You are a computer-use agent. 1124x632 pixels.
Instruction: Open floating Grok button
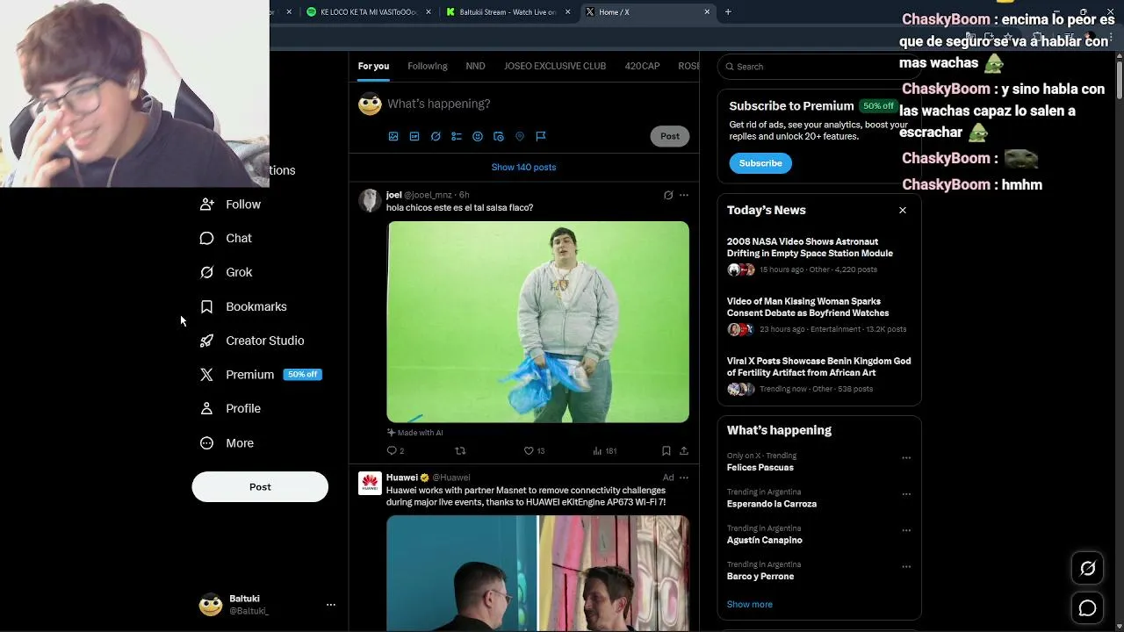pos(1087,569)
